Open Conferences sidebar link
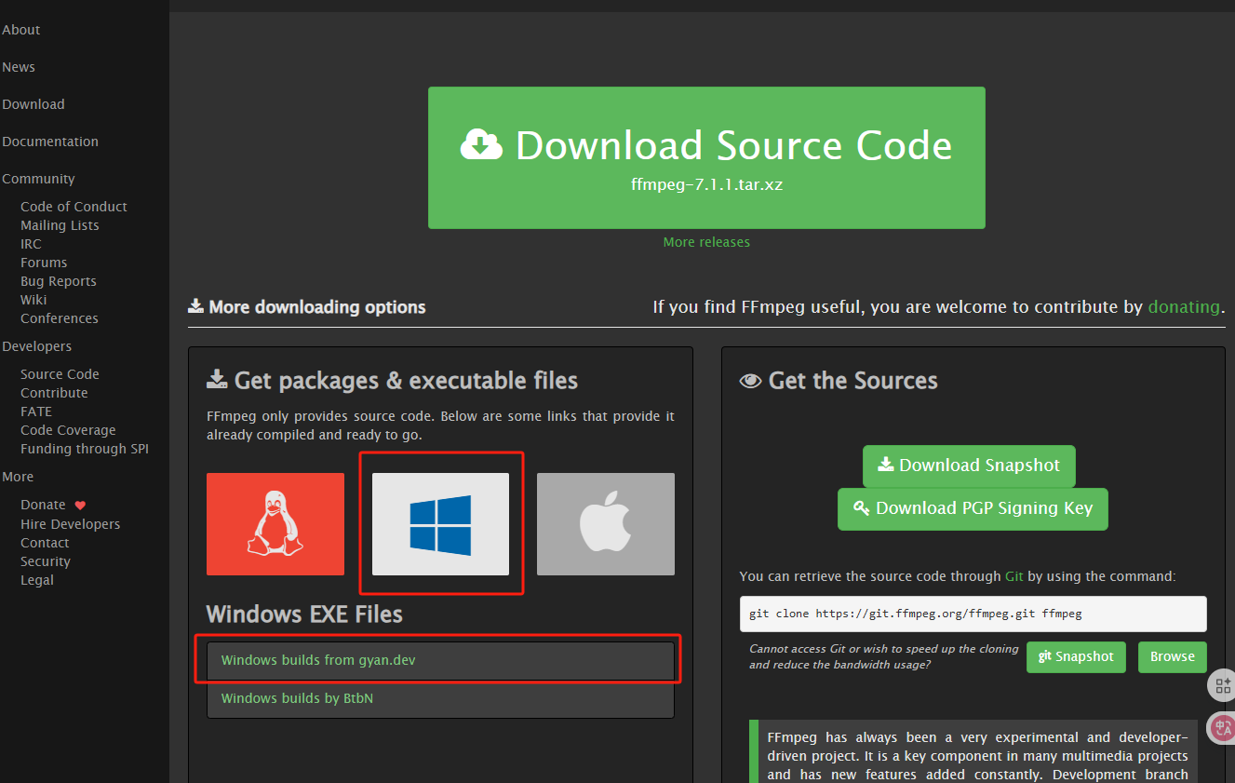The width and height of the screenshot is (1235, 783). [60, 318]
